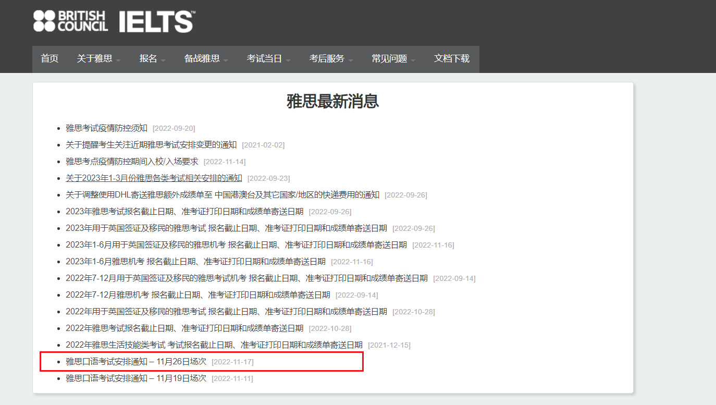Viewport: 716px width, 405px height.
Task: Open the 雅思考试疫情防控须知 notice
Action: click(106, 128)
